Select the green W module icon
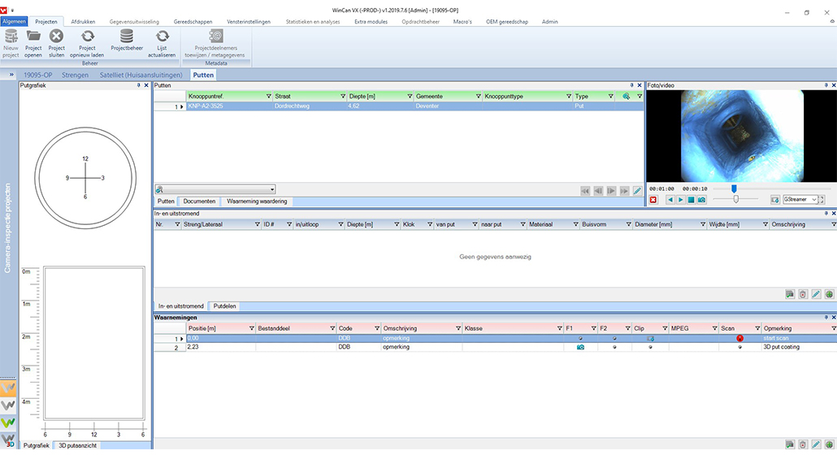The image size is (837, 455). 8,422
